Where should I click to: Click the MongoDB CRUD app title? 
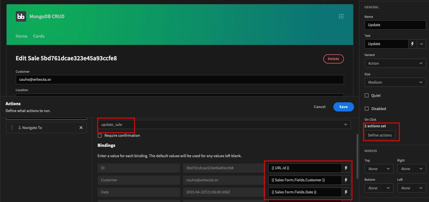(47, 16)
